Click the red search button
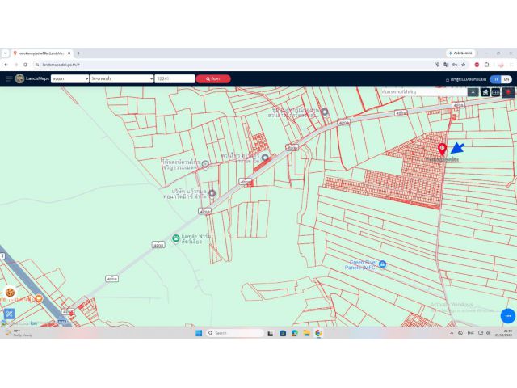The width and height of the screenshot is (517, 388). tap(213, 79)
